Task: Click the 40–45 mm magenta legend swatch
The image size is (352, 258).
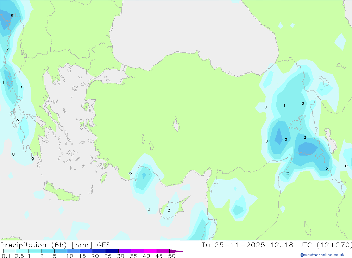Action: pyautogui.click(x=150, y=251)
